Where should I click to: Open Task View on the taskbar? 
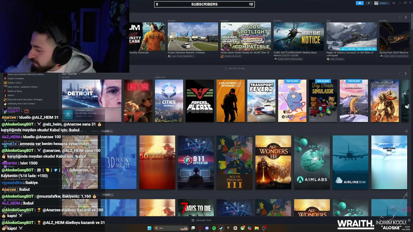(193, 228)
